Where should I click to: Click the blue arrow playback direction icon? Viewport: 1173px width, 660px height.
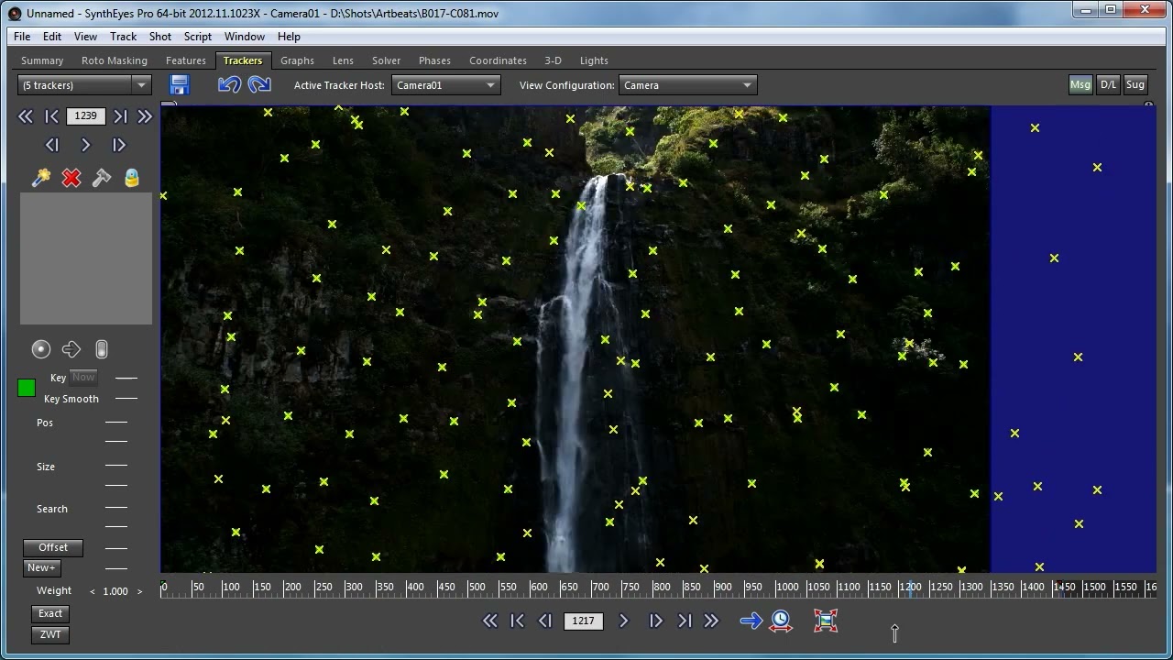point(751,621)
